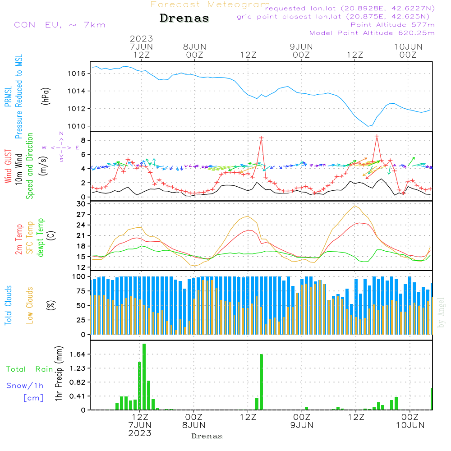
Task: Click 'Speed and Direction' green label
Action: (29, 166)
